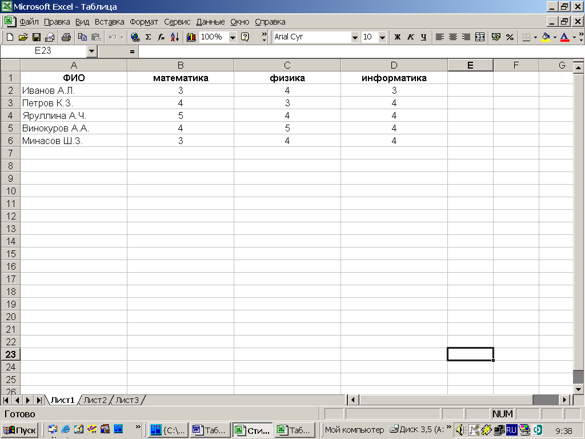Go to the last sheet tab arrow

point(39,400)
